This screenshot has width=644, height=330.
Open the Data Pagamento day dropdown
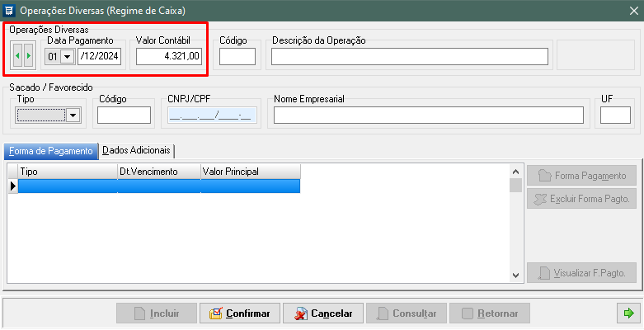pos(67,56)
